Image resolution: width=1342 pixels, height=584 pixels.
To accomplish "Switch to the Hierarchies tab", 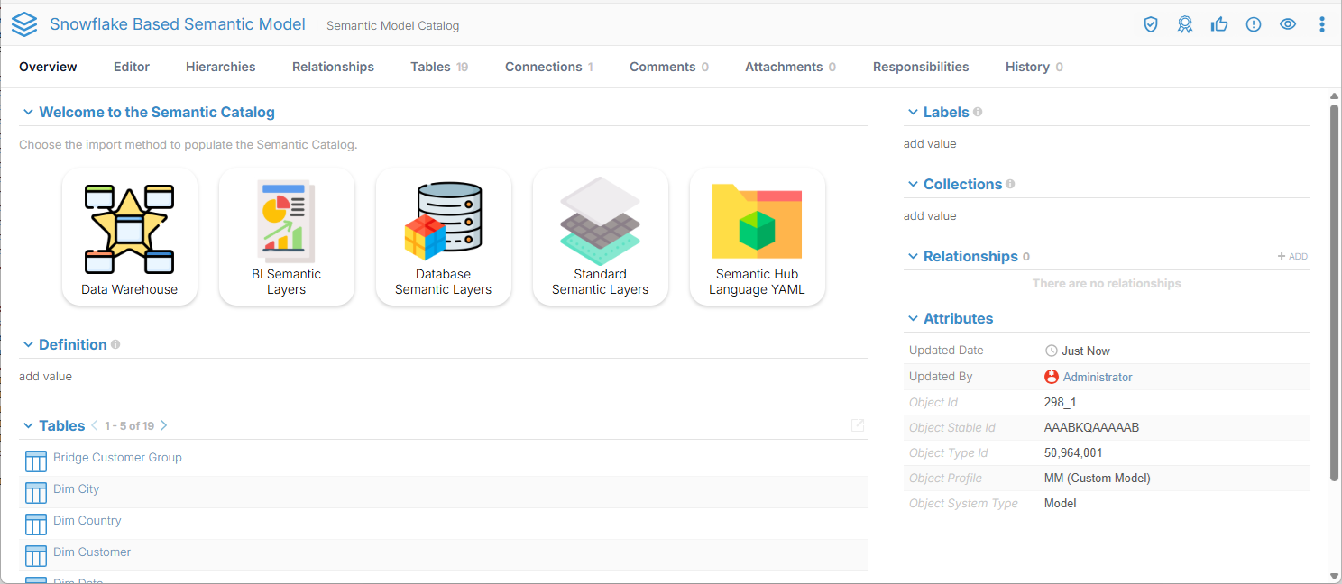I will coord(220,67).
